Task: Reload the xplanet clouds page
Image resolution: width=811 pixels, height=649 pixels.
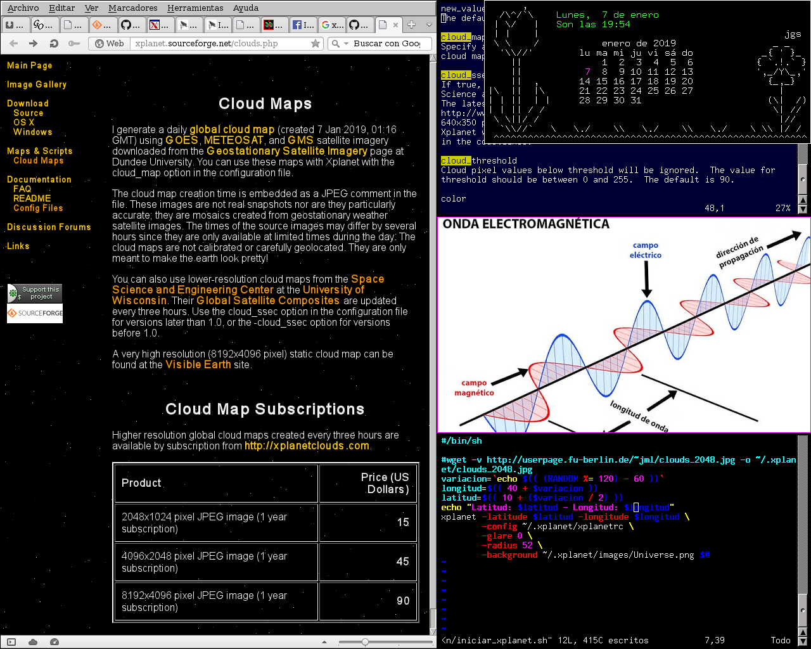Action: tap(54, 44)
